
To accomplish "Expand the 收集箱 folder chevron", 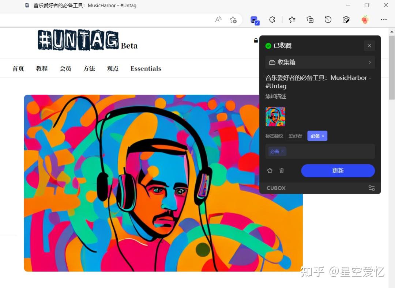I will (x=370, y=62).
